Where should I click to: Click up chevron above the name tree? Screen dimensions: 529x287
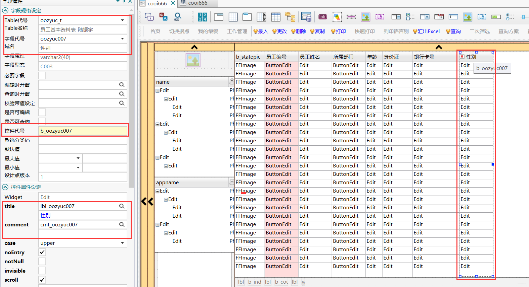194,47
